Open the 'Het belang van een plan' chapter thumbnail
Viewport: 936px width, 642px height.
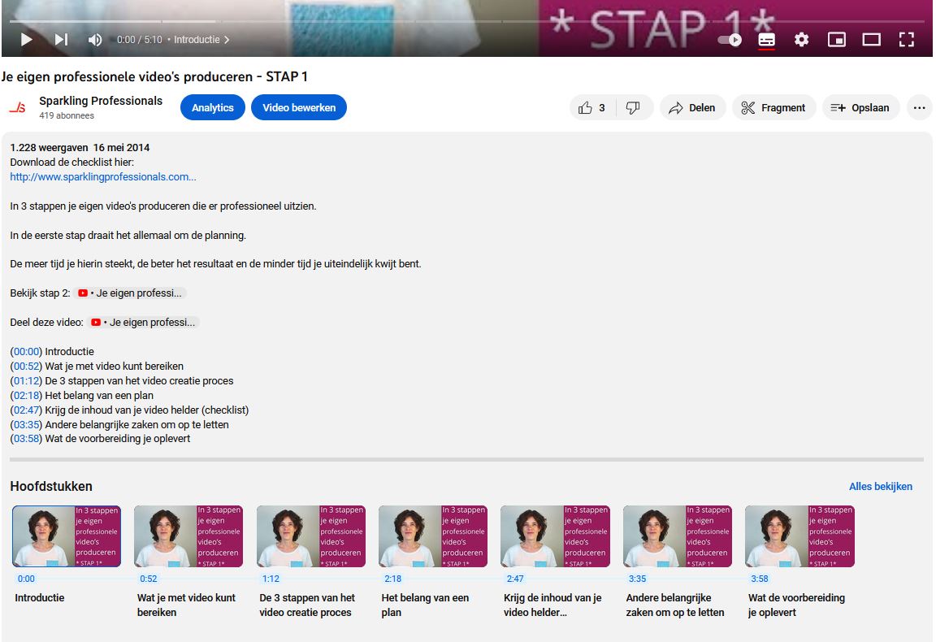pyautogui.click(x=433, y=536)
